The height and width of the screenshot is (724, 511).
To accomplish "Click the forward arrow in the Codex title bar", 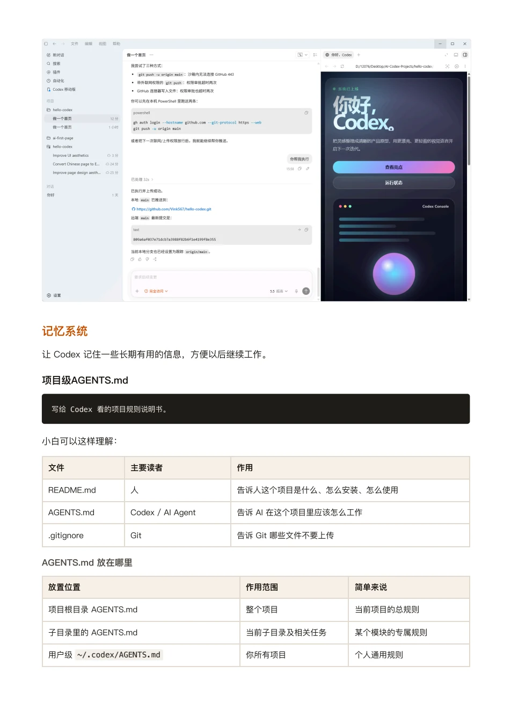I will (63, 44).
